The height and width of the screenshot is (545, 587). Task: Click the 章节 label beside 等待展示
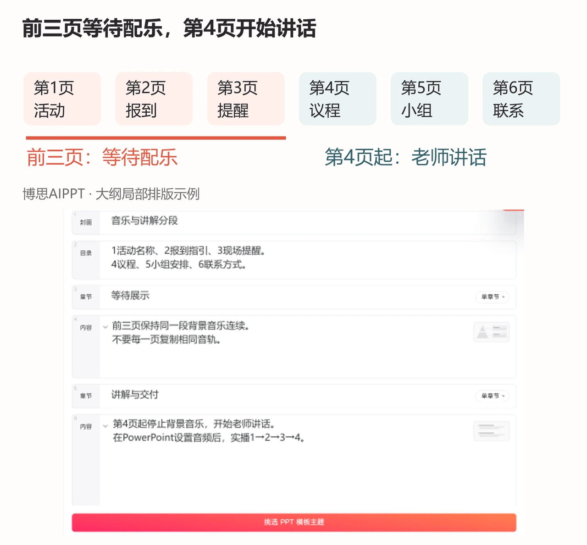point(86,297)
